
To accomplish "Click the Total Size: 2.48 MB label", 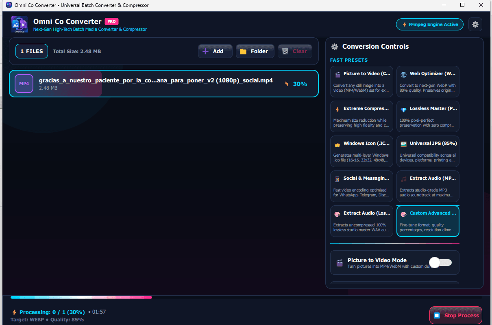I will click(x=77, y=52).
